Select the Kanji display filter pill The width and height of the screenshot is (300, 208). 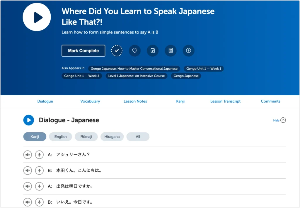(35, 136)
